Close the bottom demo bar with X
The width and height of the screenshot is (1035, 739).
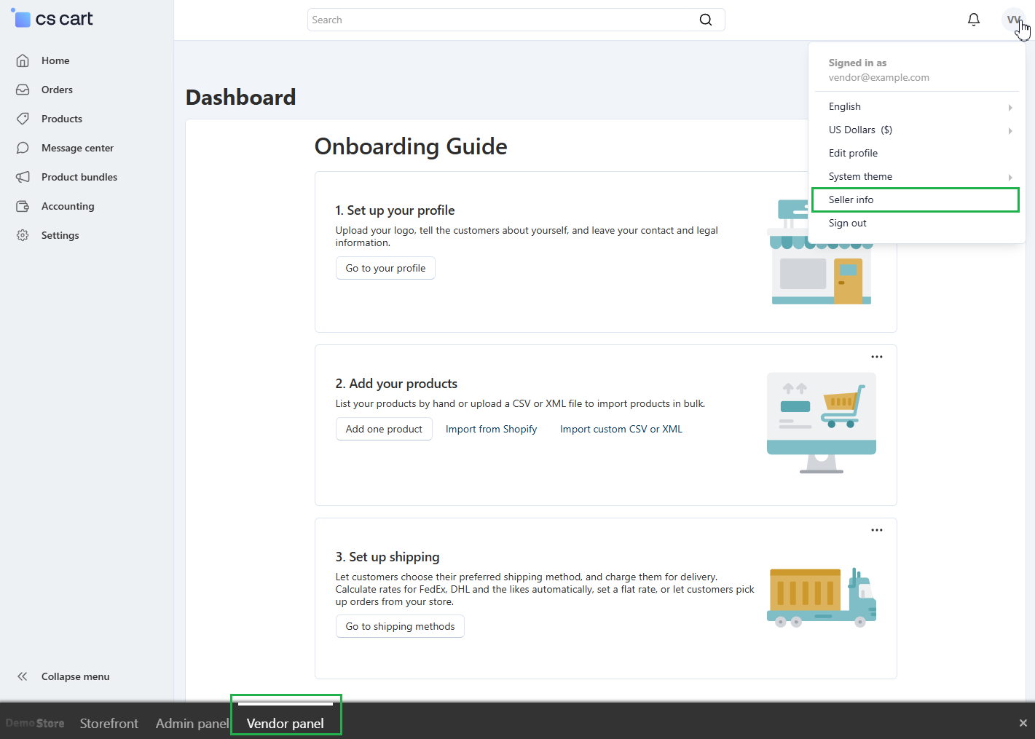1023,723
